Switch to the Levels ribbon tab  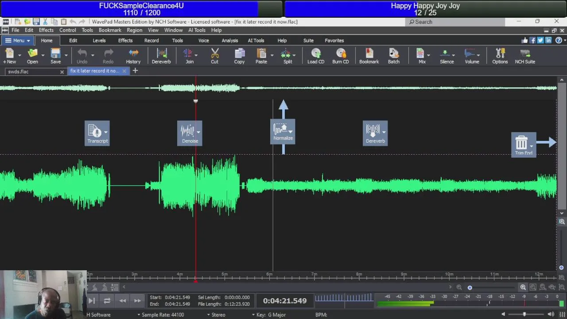pos(99,40)
